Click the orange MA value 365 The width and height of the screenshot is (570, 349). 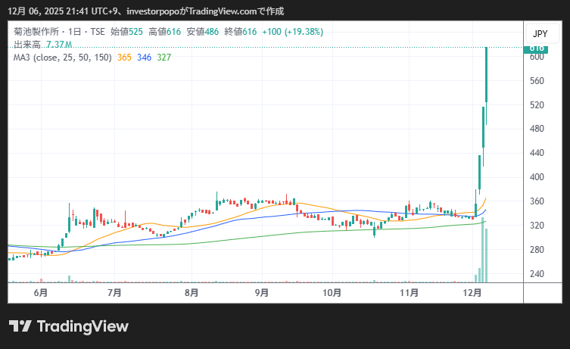point(125,57)
